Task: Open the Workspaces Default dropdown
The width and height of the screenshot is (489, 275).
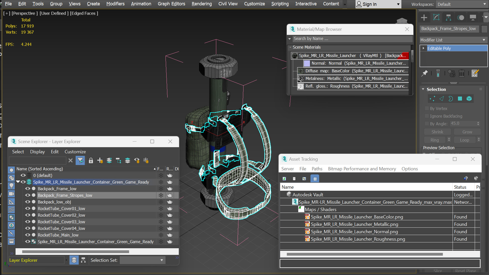Action: pyautogui.click(x=462, y=4)
